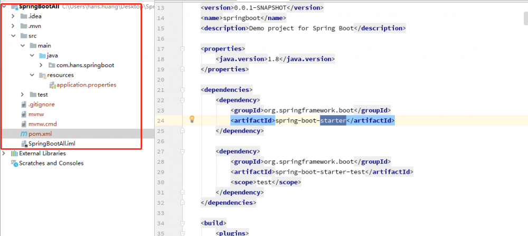Click 'Demo project for Spring Boot' description
Image resolution: width=528 pixels, height=236 pixels.
tap(301, 29)
